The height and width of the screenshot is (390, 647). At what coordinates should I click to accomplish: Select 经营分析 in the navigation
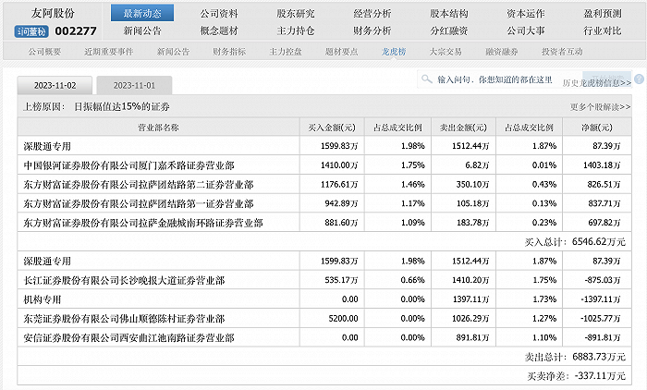pos(372,14)
